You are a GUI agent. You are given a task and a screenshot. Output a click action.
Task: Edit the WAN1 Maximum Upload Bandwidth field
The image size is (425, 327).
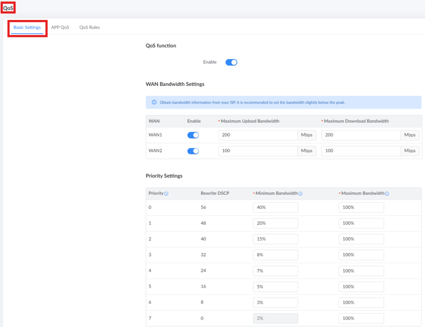point(258,135)
